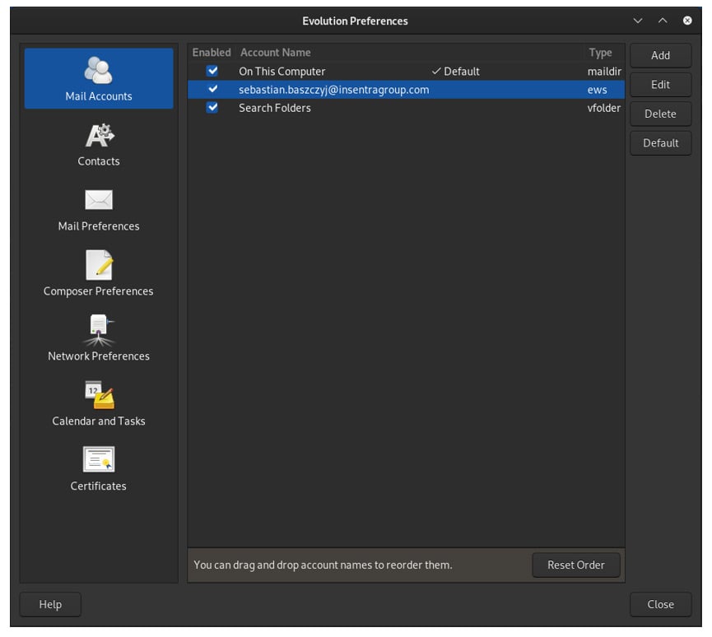
Task: Sort by Account Name column header
Action: click(275, 53)
